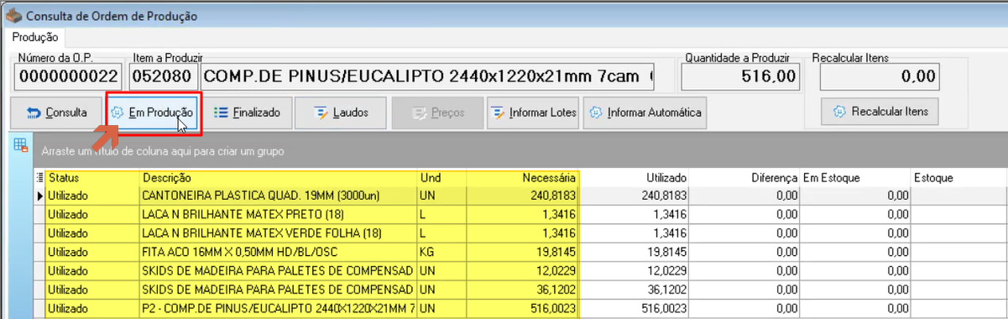Click the grid layout icon beside grouping bar
This screenshot has height=319, width=1008.
click(20, 146)
